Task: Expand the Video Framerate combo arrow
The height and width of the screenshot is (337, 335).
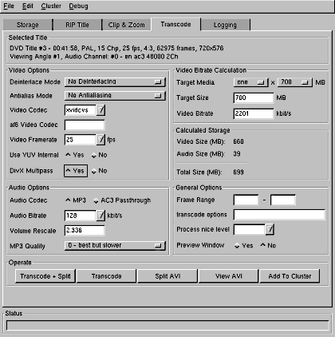Action: tap(100, 140)
